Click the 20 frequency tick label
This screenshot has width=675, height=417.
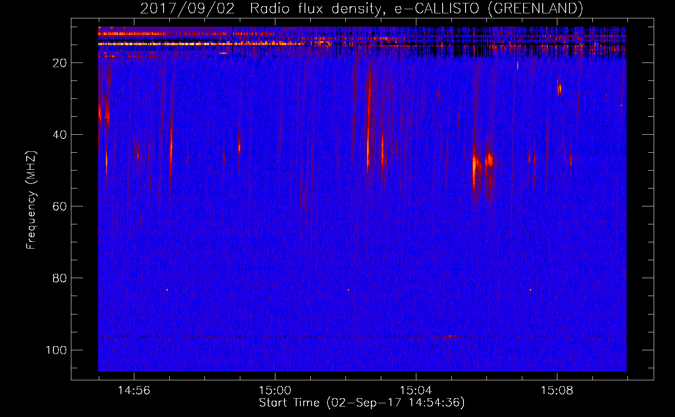[x=60, y=63]
